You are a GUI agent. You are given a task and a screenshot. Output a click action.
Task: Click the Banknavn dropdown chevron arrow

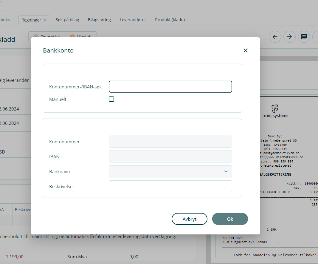[x=226, y=171]
